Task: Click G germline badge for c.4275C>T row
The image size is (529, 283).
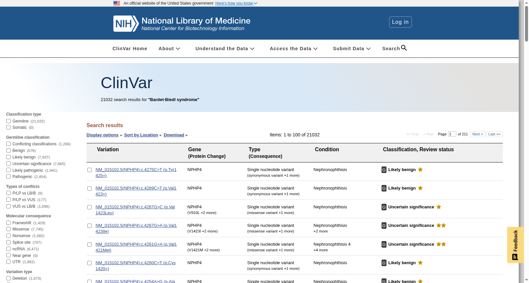Action: tap(384, 170)
